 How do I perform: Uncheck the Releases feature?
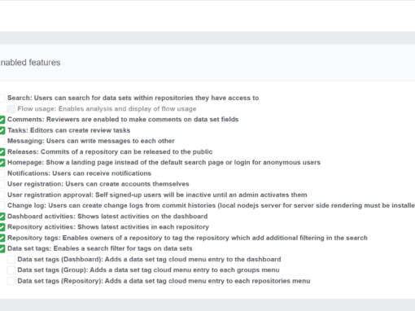click(x=2, y=151)
